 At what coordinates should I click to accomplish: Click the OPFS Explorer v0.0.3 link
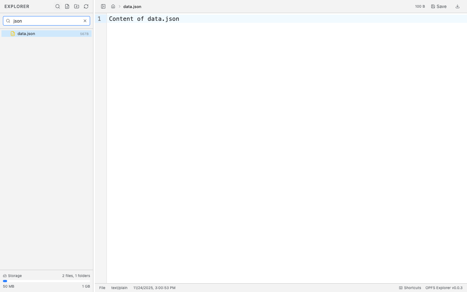click(444, 288)
